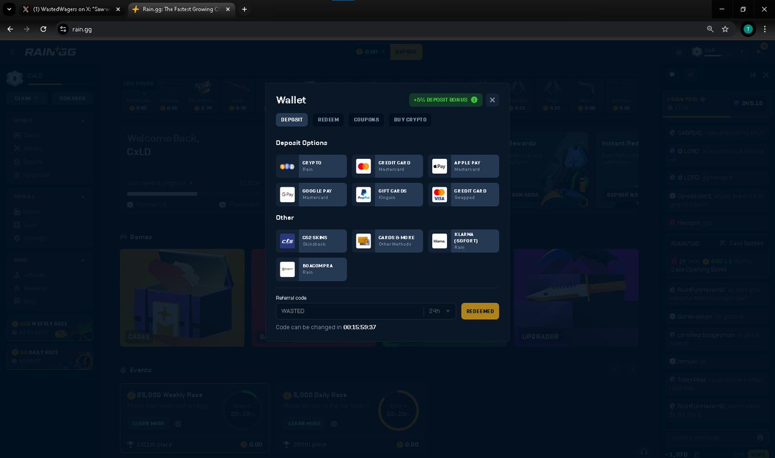Select CS2 Skins Skinsback option
775x458 pixels.
click(x=311, y=241)
